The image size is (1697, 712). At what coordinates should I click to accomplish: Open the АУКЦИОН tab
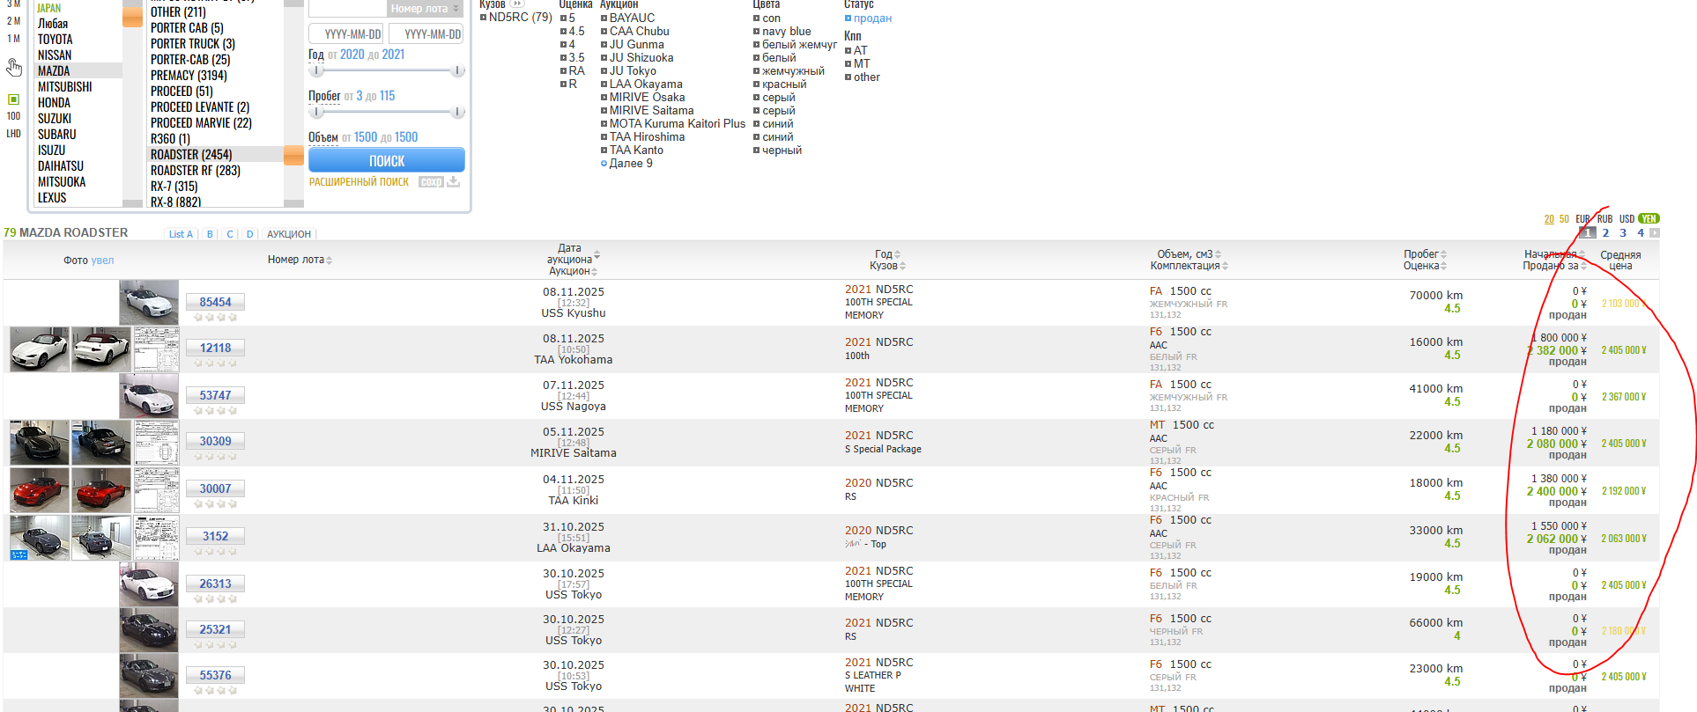click(x=289, y=234)
